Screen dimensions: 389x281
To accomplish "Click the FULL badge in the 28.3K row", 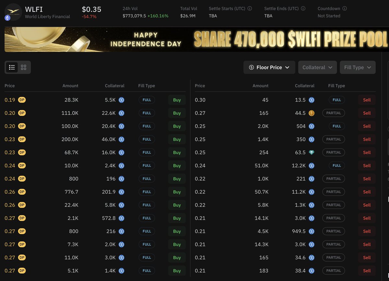I will 147,100.
